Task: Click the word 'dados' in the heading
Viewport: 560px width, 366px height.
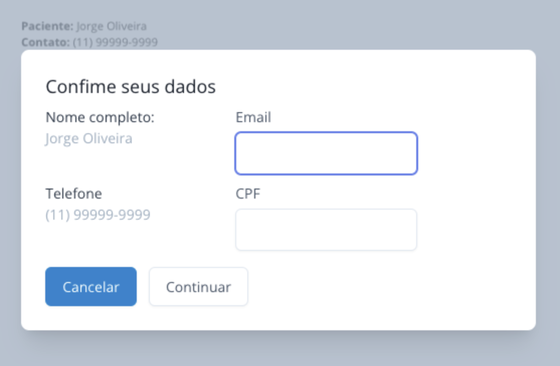Action: tap(195, 87)
